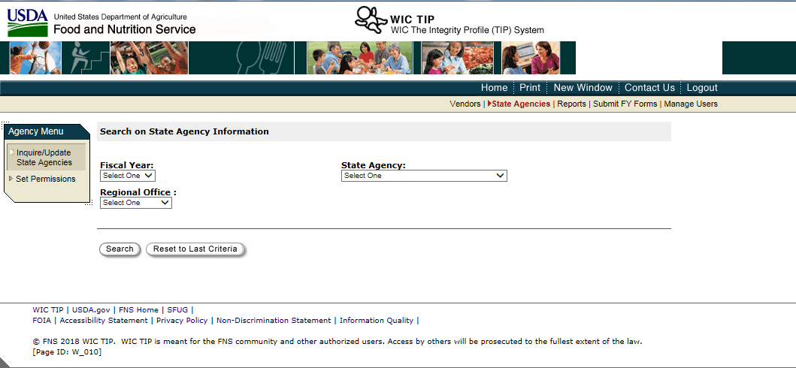Open Submit FY Forms section
796x368 pixels.
625,104
